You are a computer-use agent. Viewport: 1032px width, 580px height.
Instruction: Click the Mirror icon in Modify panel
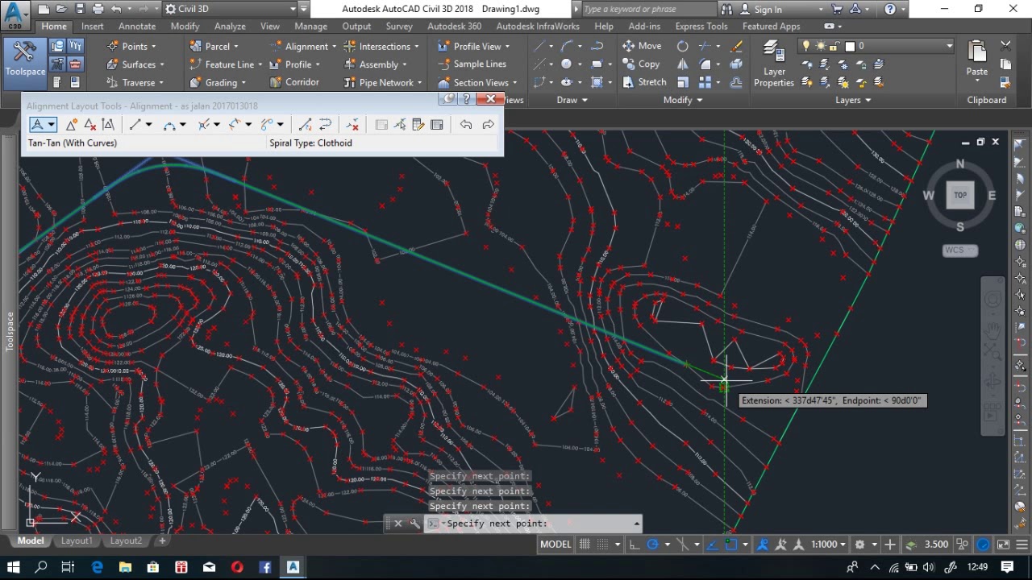(x=683, y=64)
